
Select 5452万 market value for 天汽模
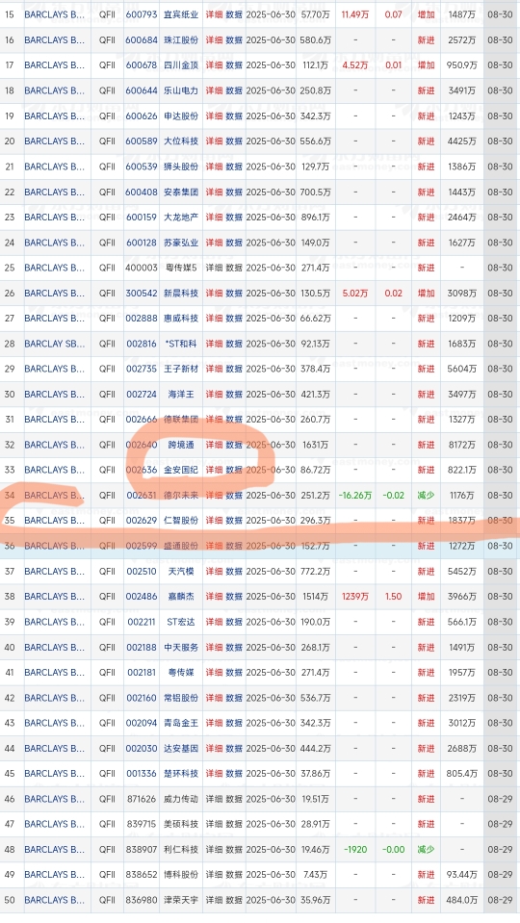461,572
